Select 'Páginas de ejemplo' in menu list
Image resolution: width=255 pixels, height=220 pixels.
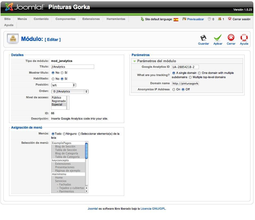pos(68,171)
